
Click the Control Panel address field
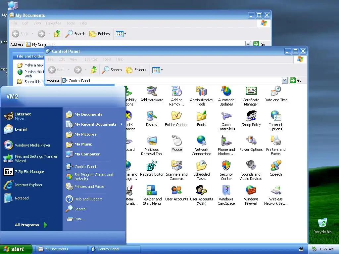(171, 80)
